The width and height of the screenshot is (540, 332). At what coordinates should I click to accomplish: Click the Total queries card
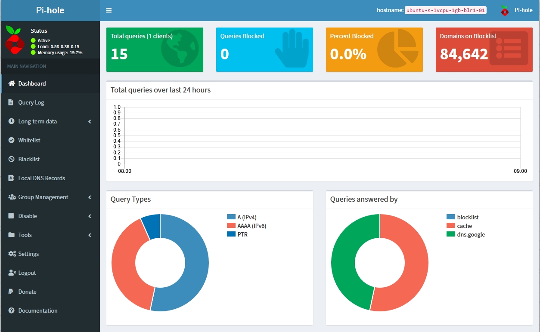[x=155, y=49]
